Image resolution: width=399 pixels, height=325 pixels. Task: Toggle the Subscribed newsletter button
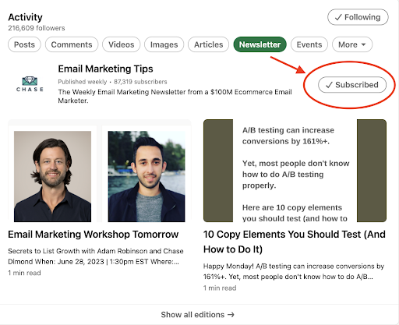tap(352, 85)
